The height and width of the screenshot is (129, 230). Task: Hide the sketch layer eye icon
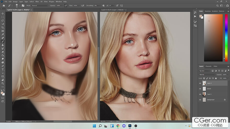pos(200,89)
